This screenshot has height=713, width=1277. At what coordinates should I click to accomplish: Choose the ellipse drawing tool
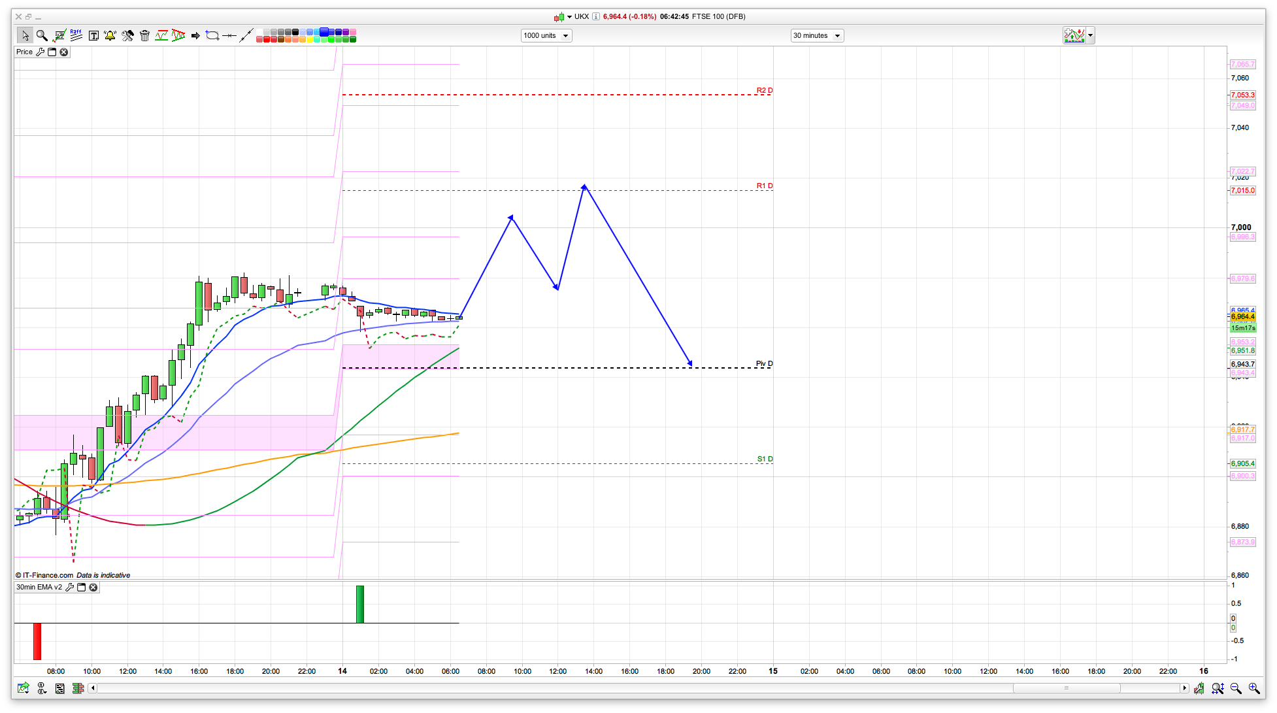212,35
